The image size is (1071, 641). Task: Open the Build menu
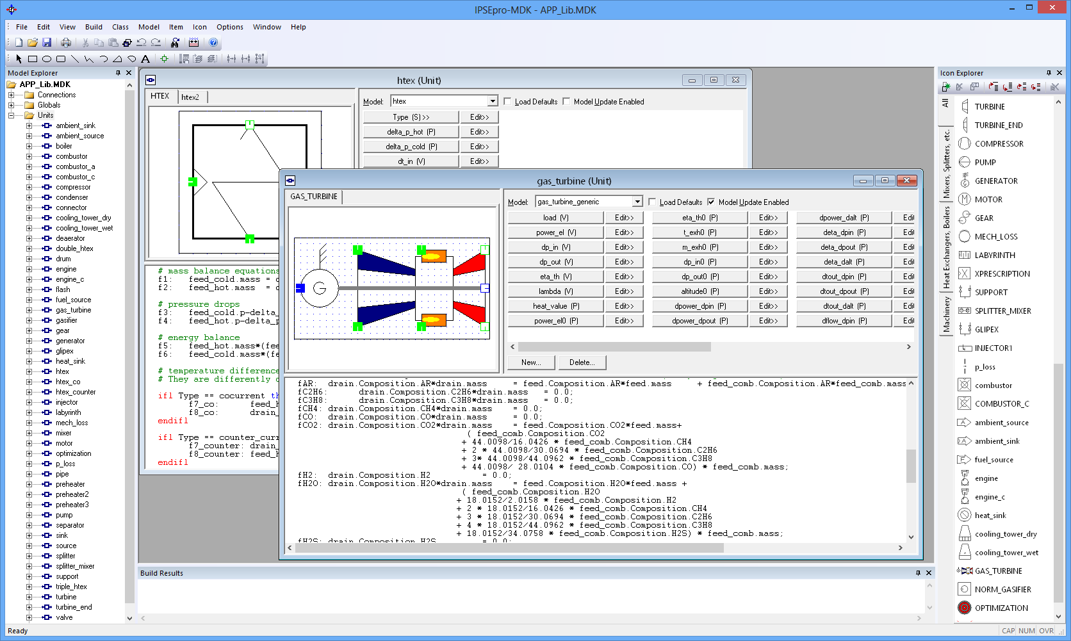[94, 27]
